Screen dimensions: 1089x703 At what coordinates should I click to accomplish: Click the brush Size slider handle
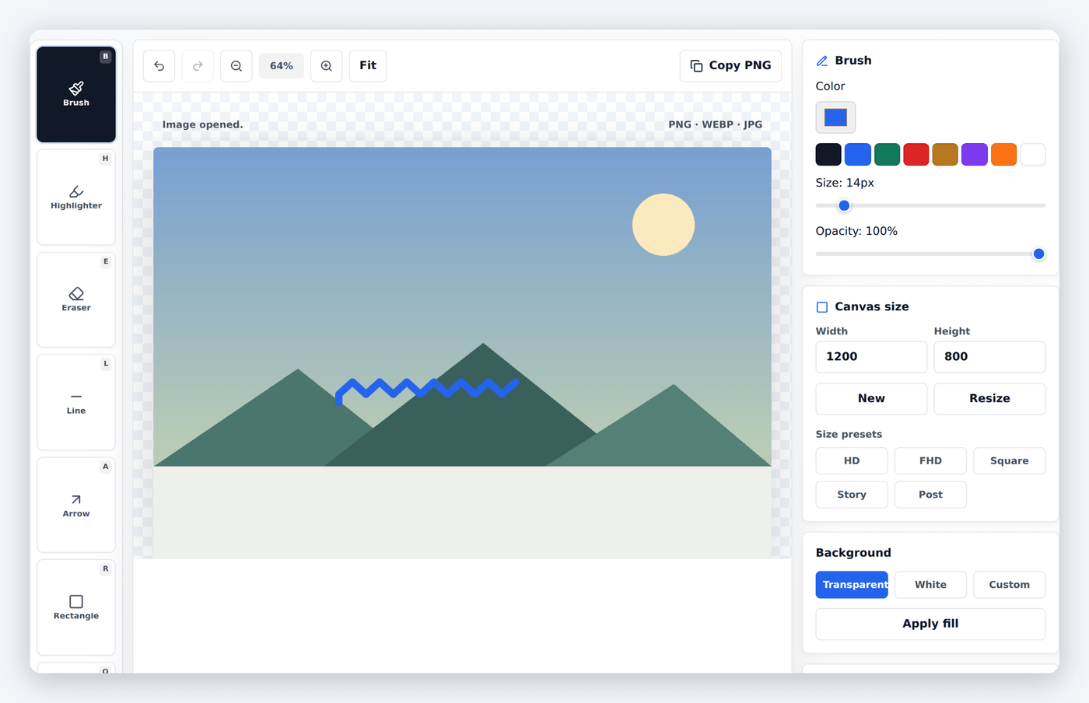[x=844, y=206]
